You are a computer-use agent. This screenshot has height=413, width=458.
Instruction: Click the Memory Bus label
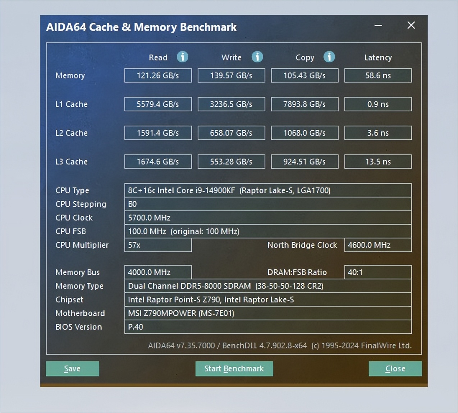(x=78, y=273)
